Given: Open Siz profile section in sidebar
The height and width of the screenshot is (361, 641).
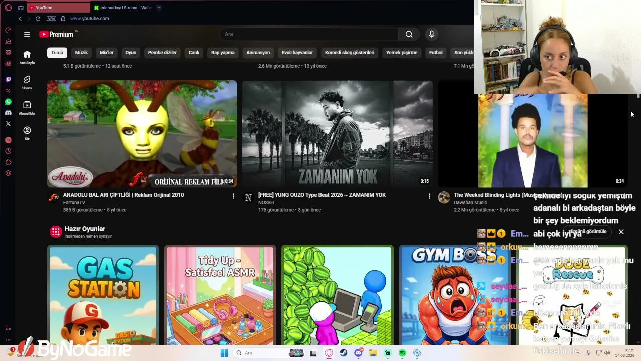Looking at the screenshot, I should [x=27, y=133].
